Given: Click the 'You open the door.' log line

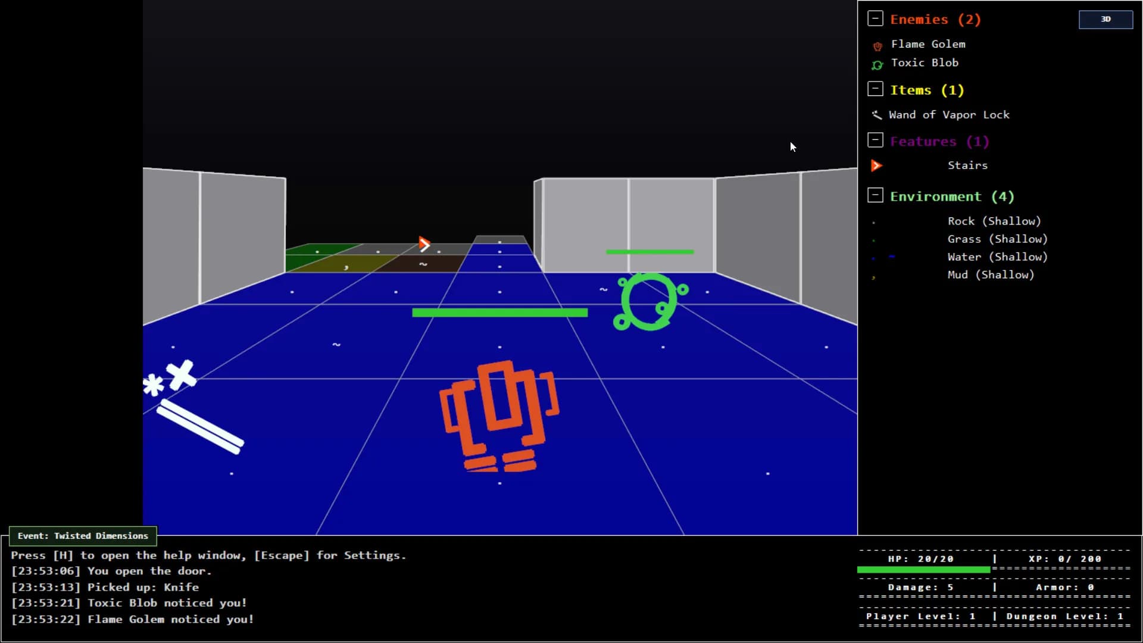Looking at the screenshot, I should (x=111, y=571).
